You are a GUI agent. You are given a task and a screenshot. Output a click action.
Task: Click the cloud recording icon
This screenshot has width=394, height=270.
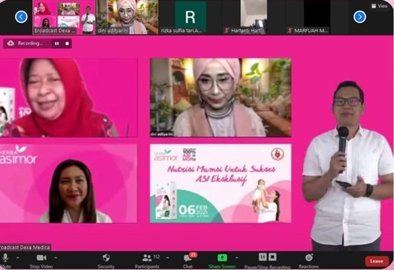[x=11, y=43]
